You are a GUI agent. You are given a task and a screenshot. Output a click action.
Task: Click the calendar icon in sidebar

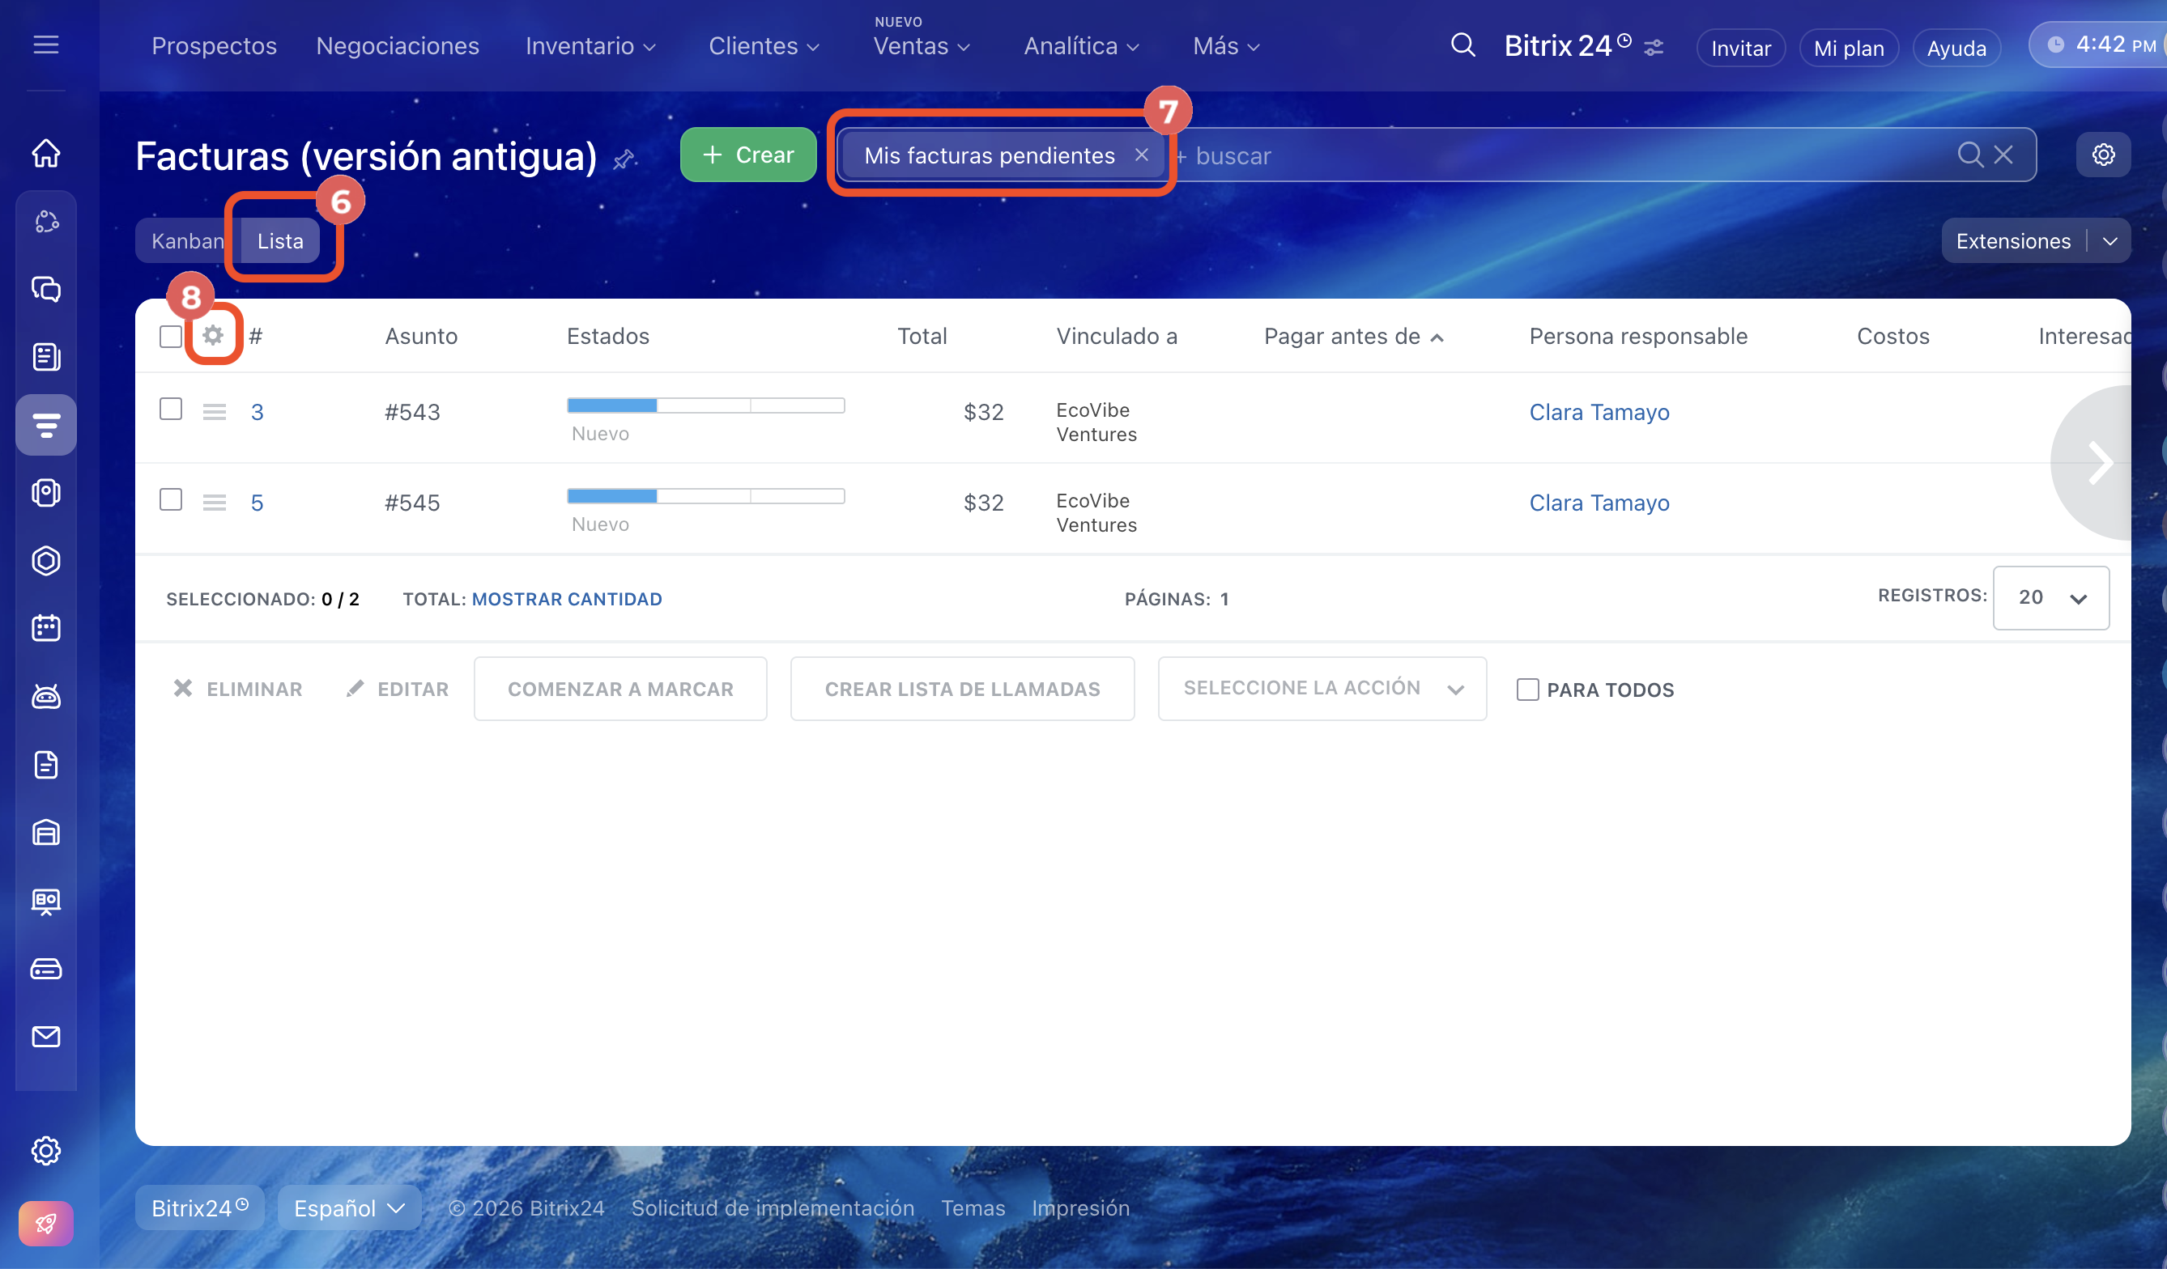46,628
